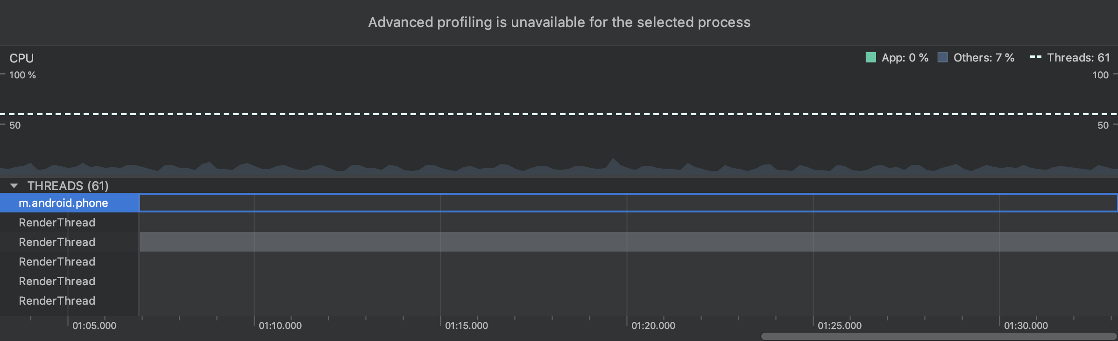Screen dimensions: 1118x341
Task: Click the 01:20.000 timeline marker
Action: pyautogui.click(x=653, y=326)
